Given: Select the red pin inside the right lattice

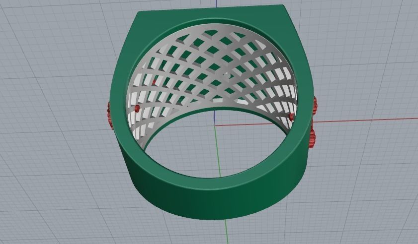Looking at the screenshot, I should tap(291, 117).
